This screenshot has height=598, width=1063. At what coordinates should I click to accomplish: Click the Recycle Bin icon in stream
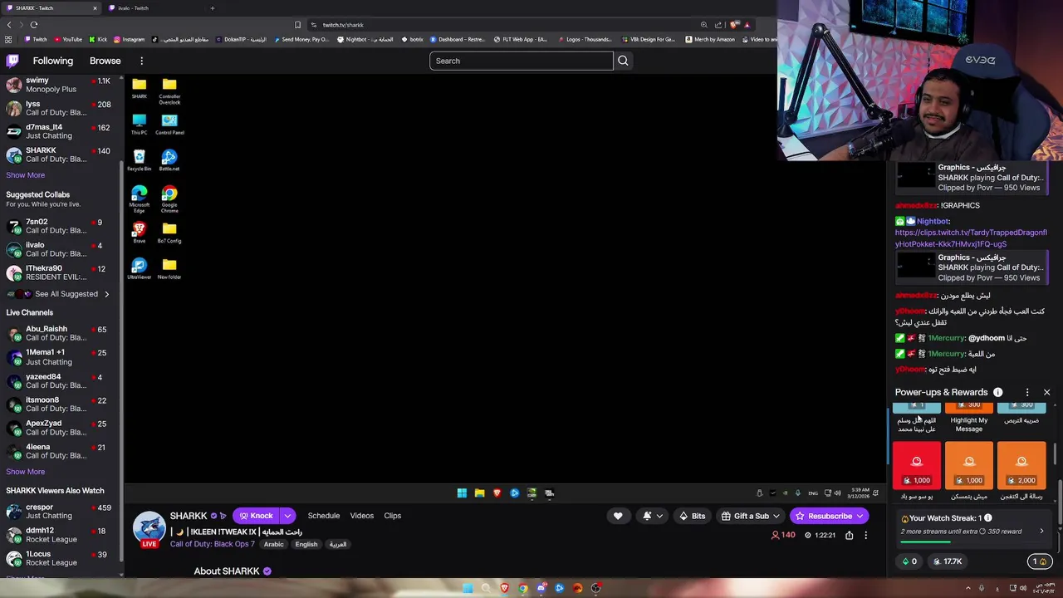click(139, 160)
